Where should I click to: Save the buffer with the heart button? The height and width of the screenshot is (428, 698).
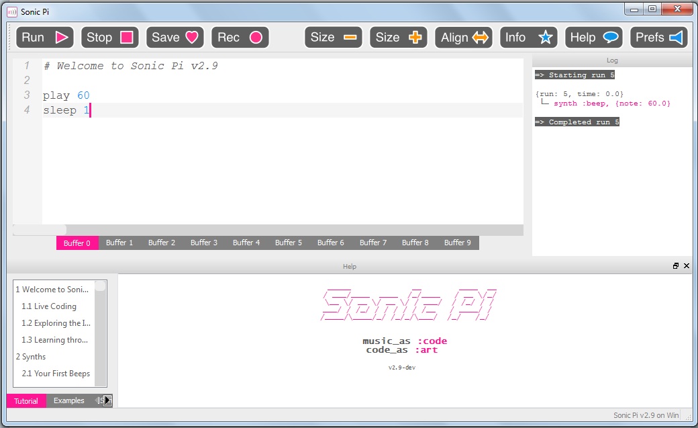[175, 38]
